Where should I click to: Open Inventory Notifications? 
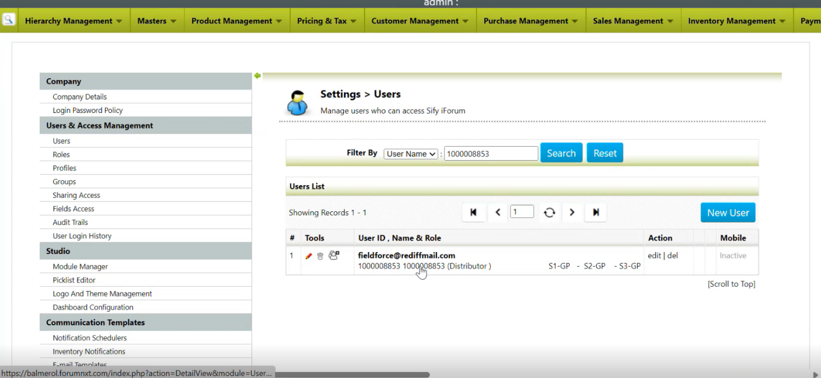tap(89, 351)
